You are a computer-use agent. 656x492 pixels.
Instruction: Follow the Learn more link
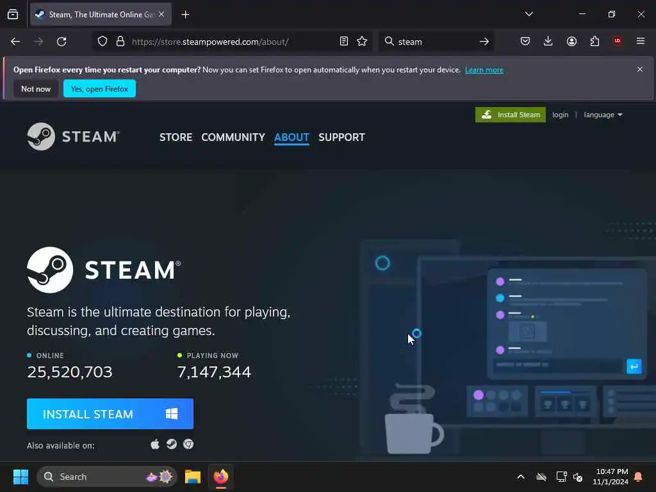pyautogui.click(x=484, y=70)
